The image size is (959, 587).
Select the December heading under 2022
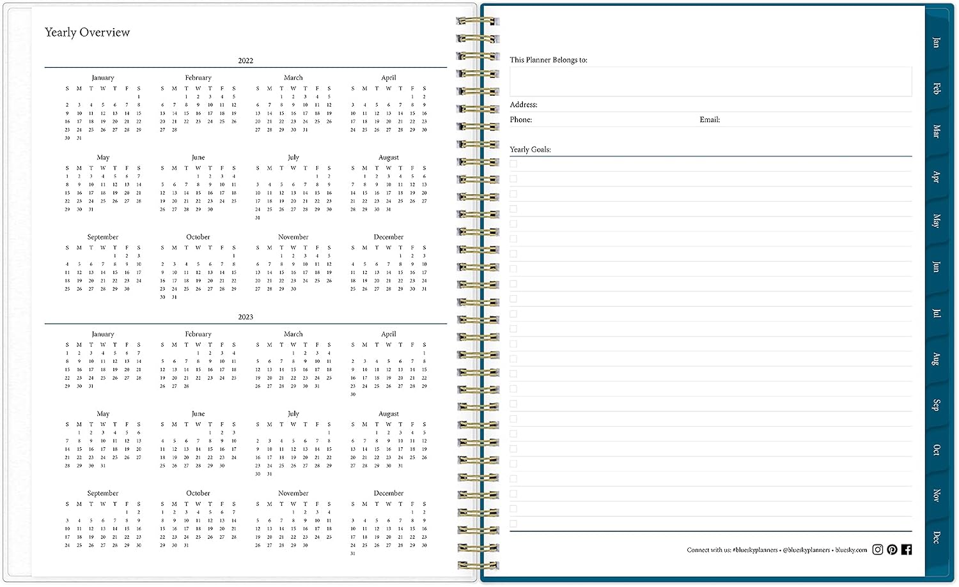(389, 237)
